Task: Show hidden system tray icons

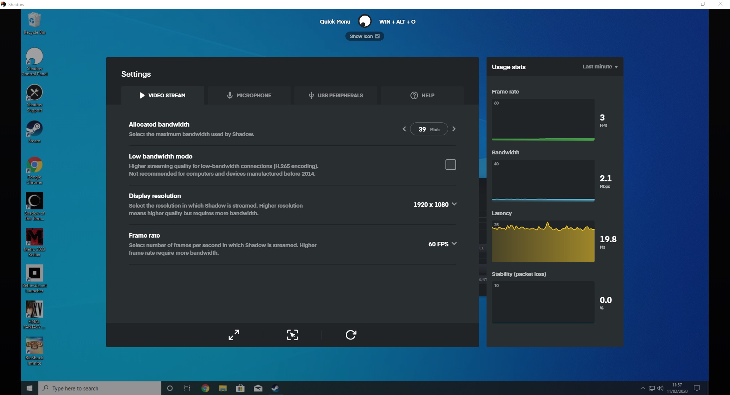Action: coord(643,388)
